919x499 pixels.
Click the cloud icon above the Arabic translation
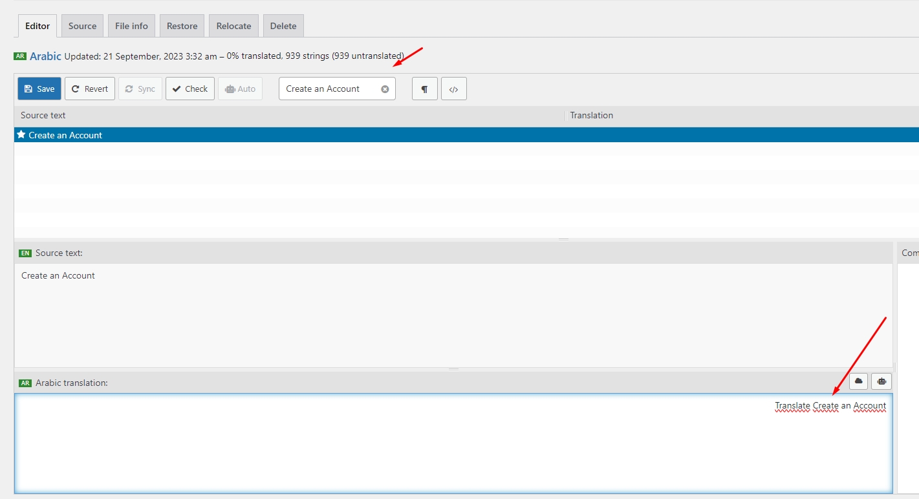click(858, 381)
